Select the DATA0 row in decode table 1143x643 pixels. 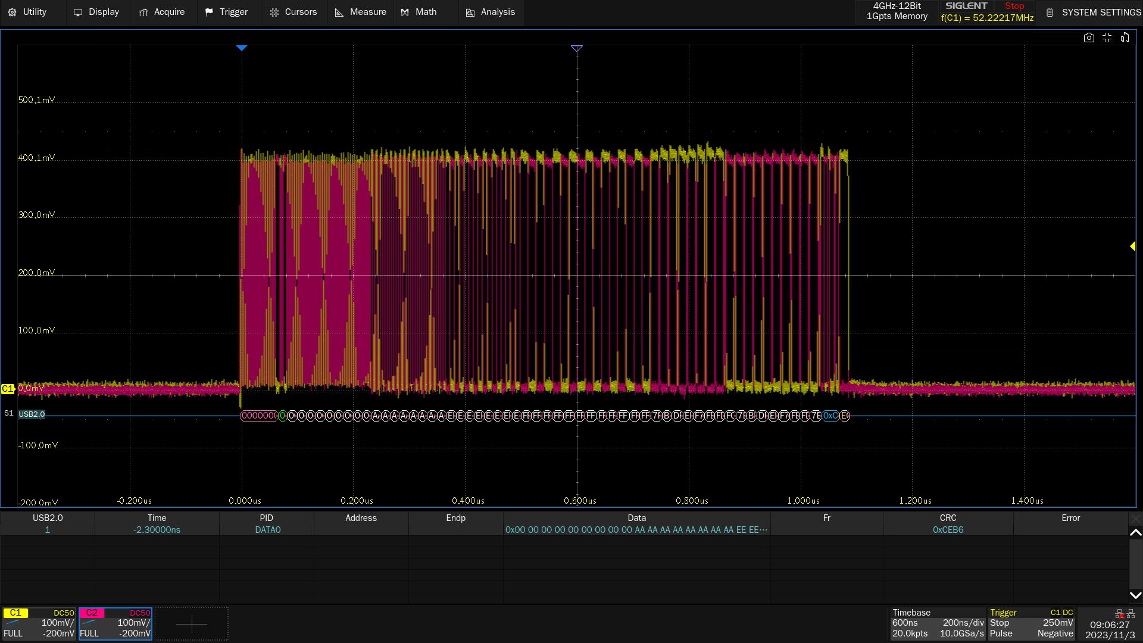267,530
